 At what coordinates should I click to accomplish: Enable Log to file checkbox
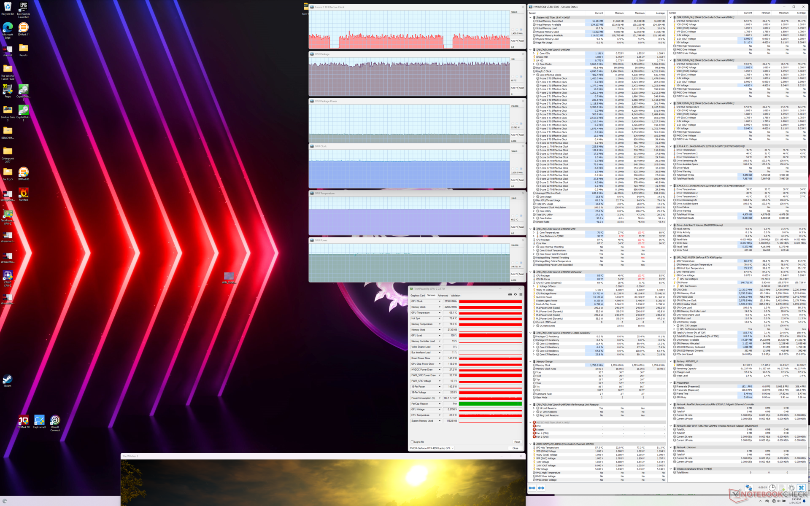[x=412, y=442]
